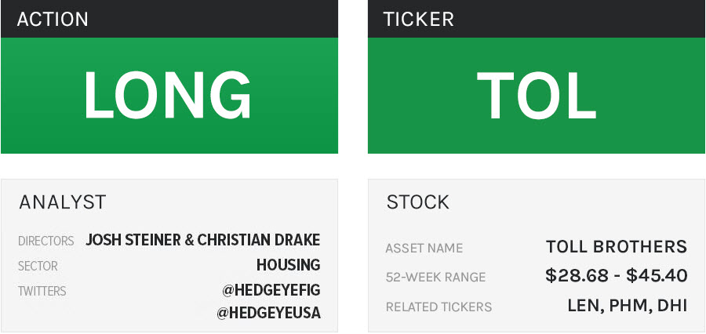
Task: Select the $28.68 - $45.40 range value
Action: (616, 276)
